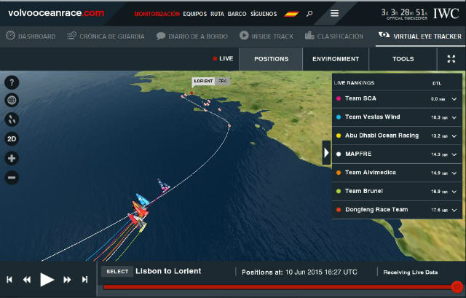Click the Crónica de Guardia icon
Viewport: 466px width, 298px height.
[71, 36]
